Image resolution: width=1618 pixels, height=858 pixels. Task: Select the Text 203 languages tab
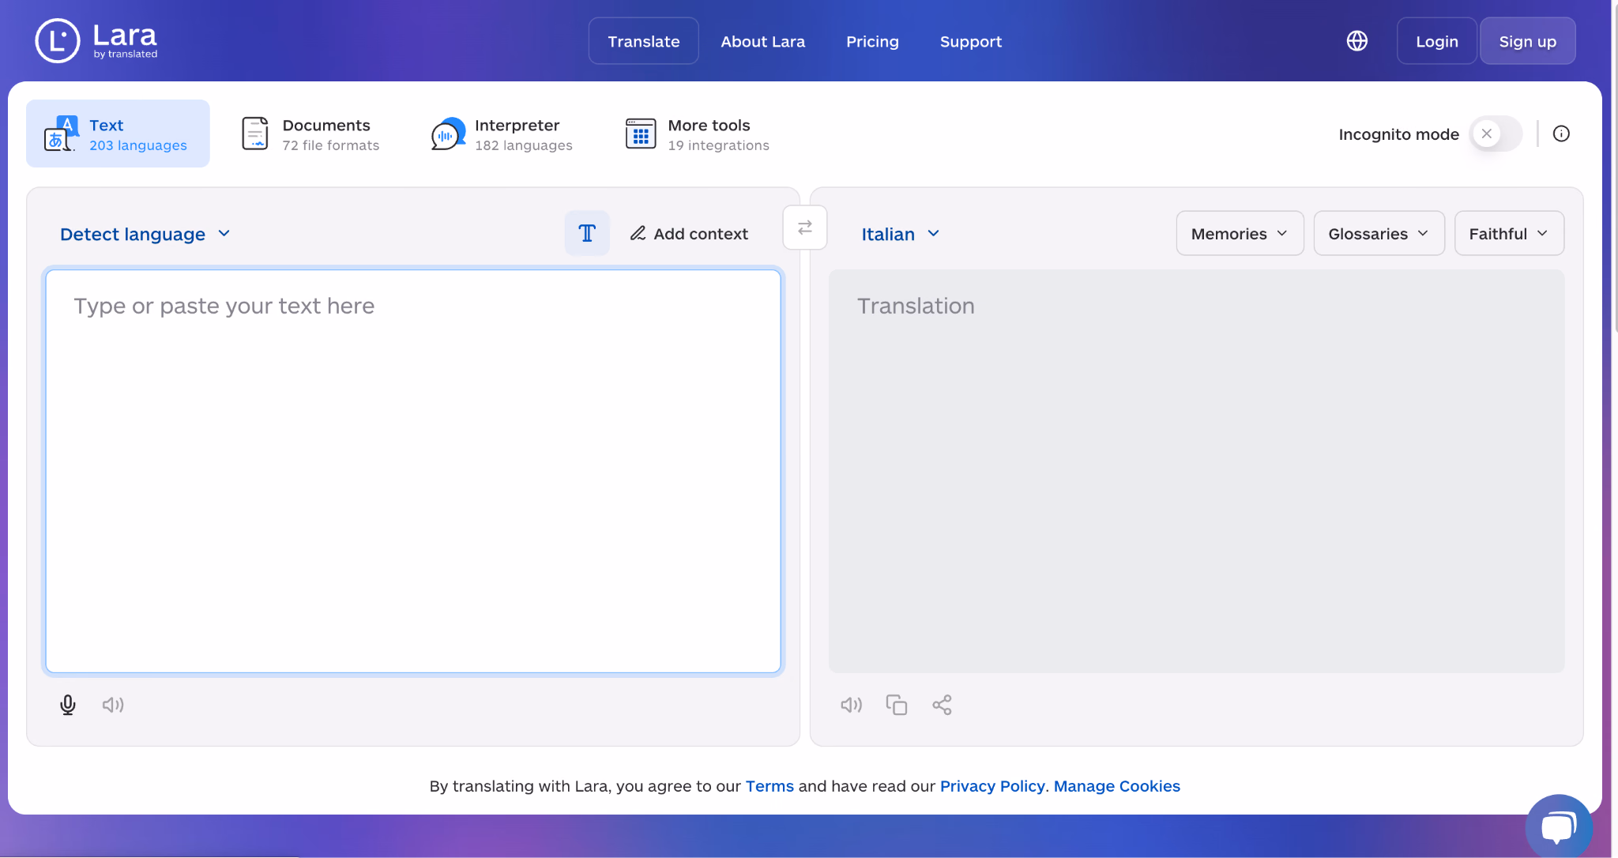[x=118, y=134]
